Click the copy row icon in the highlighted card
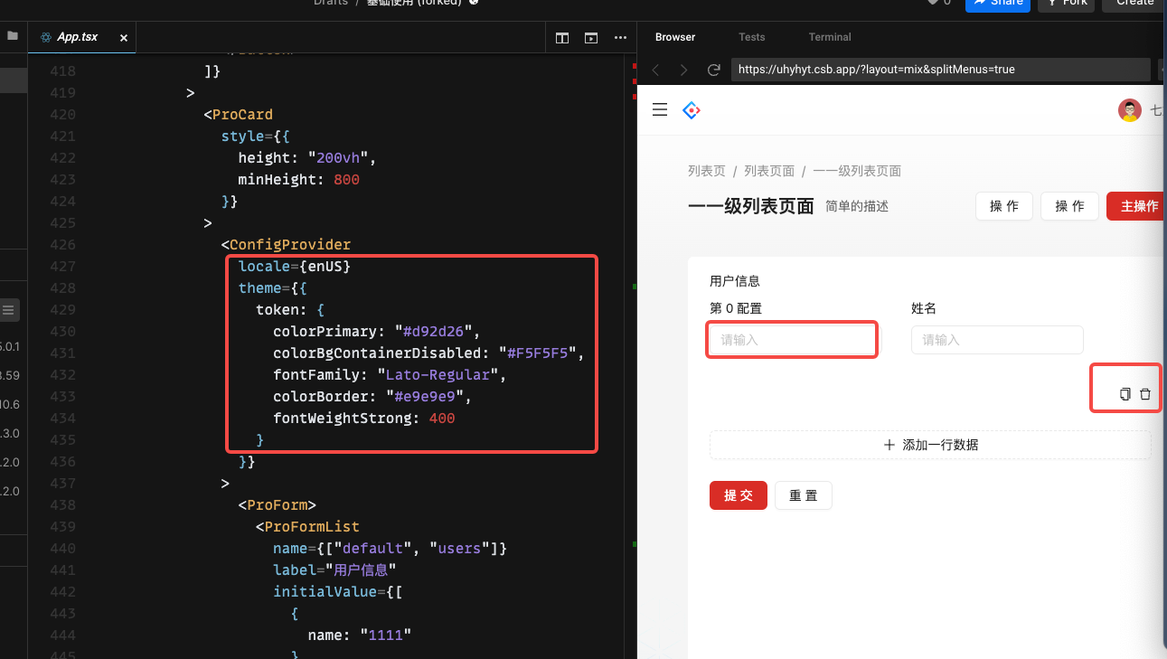 point(1125,393)
